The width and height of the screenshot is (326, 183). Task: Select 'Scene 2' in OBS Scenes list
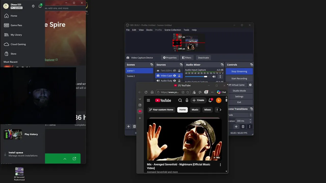[x=139, y=76]
